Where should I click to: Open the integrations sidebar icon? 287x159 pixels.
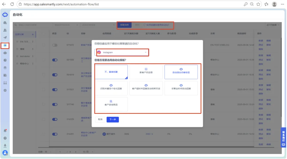[x=5, y=83]
